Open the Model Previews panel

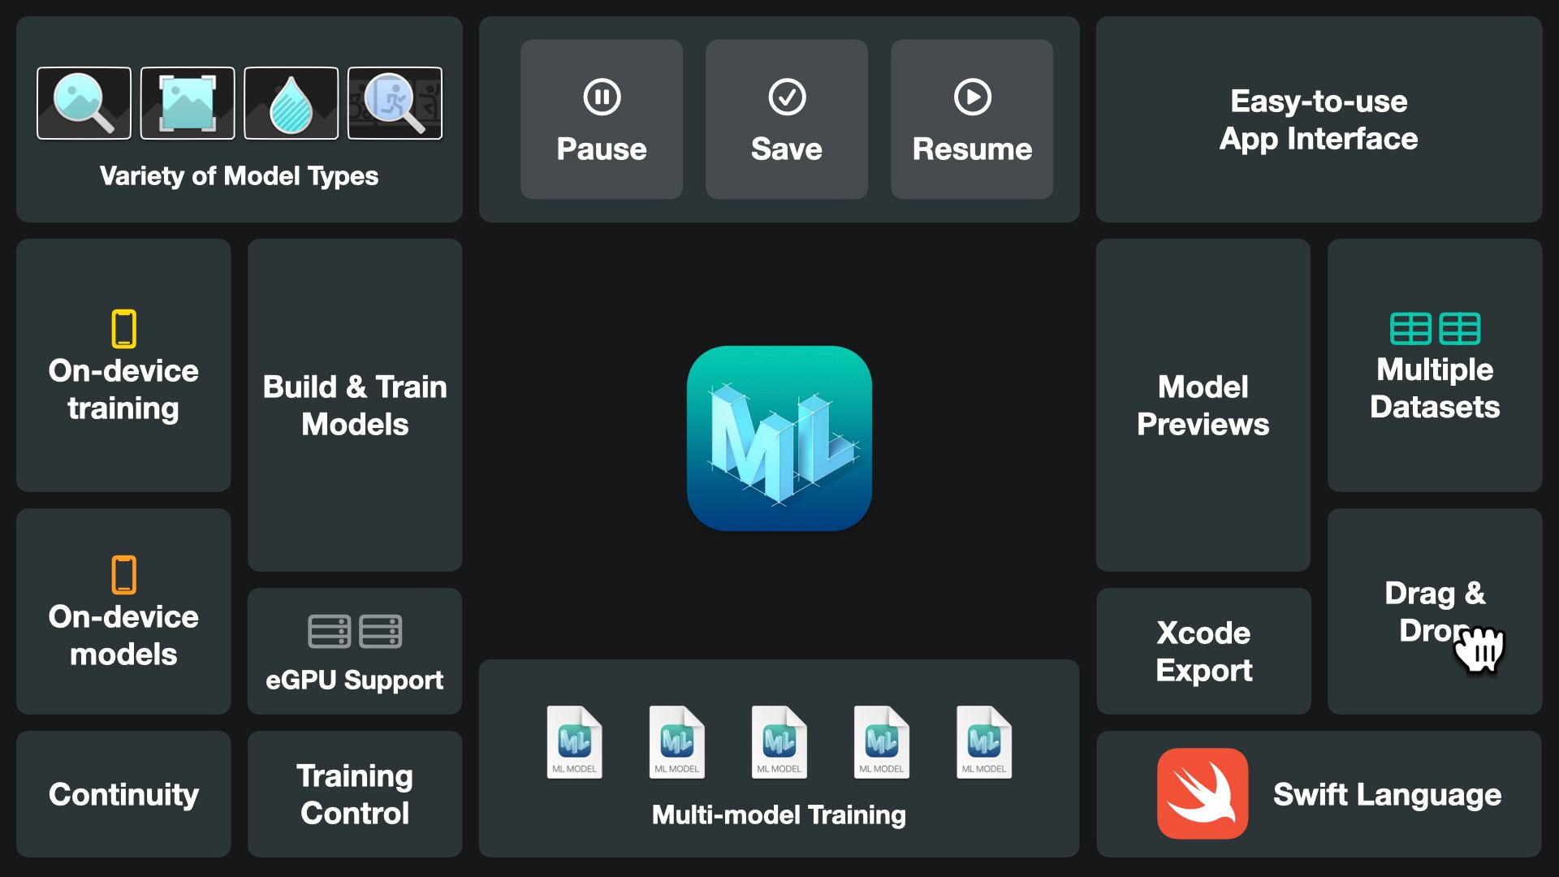point(1203,406)
